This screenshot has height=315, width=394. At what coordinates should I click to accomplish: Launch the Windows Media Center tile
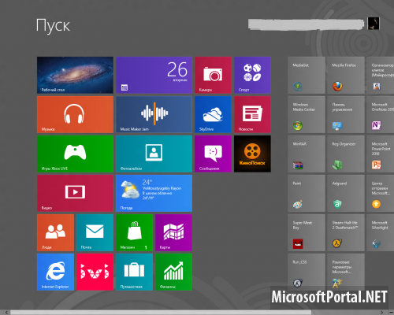click(307, 114)
